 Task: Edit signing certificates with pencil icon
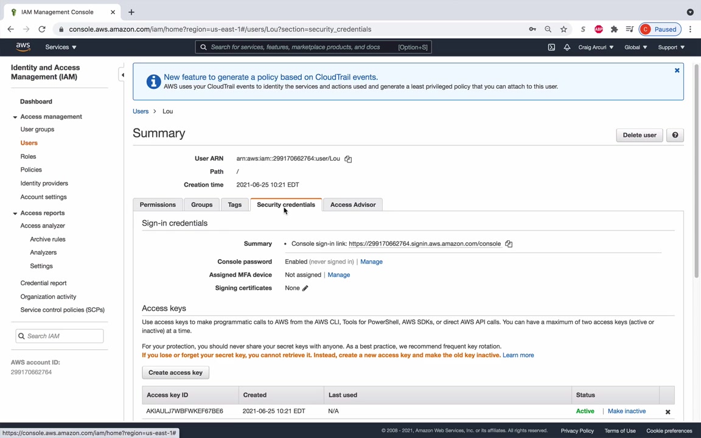(305, 288)
